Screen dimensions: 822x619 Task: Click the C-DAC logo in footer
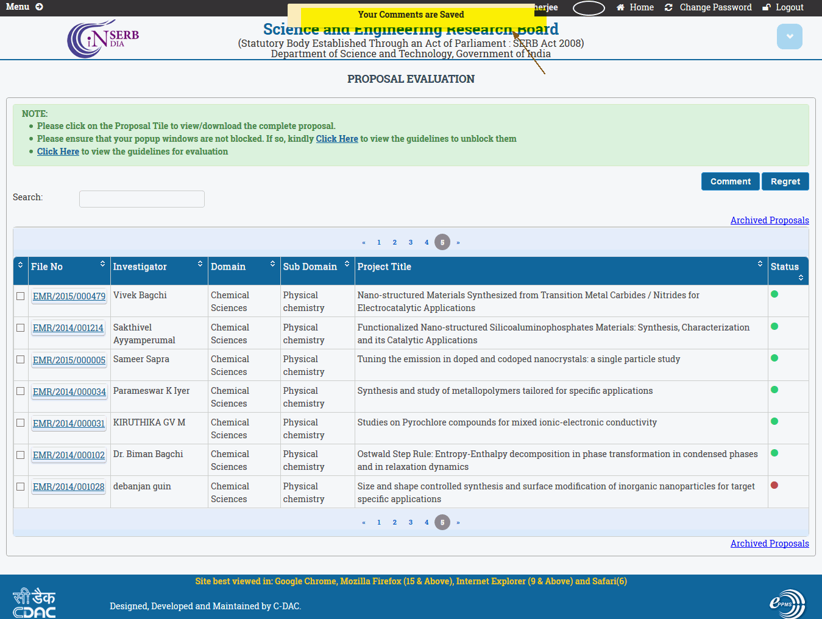click(34, 603)
